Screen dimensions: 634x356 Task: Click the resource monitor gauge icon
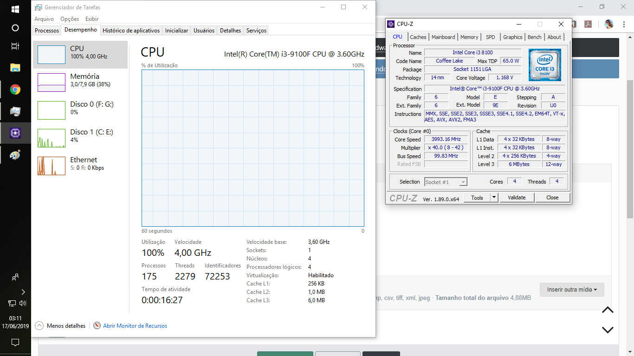coord(97,326)
